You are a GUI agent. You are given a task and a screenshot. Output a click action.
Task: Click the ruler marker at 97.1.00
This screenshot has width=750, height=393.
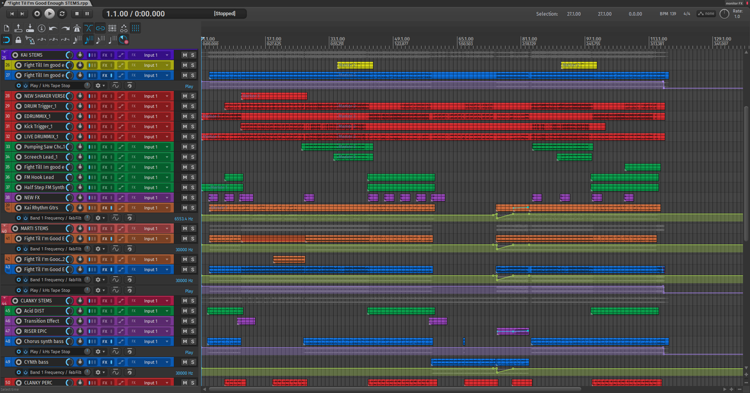pyautogui.click(x=592, y=39)
